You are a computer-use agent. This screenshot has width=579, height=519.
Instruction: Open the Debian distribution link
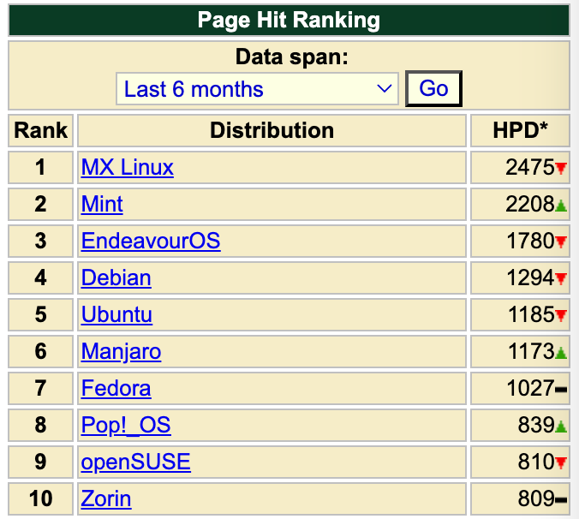[x=116, y=278]
